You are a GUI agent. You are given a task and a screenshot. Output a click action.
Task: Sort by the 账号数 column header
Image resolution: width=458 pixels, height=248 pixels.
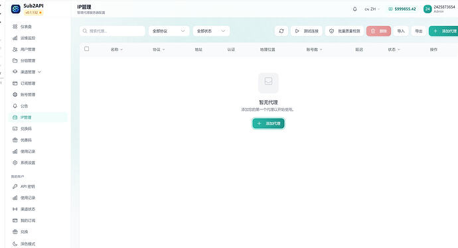tap(314, 50)
